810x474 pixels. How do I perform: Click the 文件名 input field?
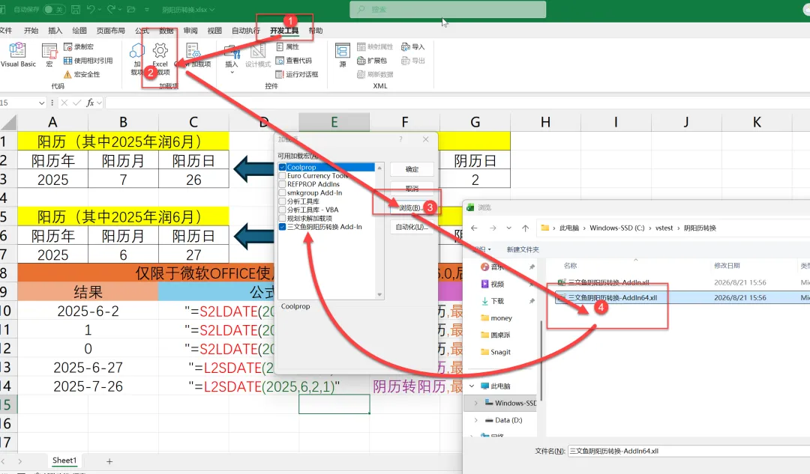click(688, 451)
